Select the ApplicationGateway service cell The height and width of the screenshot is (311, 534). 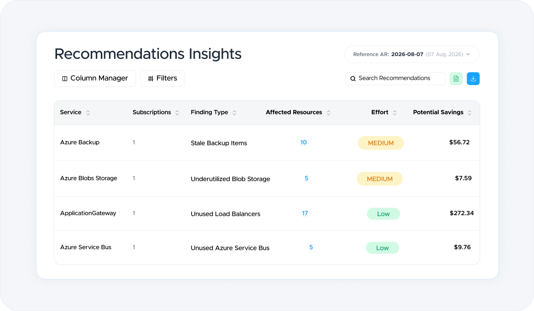coord(88,213)
